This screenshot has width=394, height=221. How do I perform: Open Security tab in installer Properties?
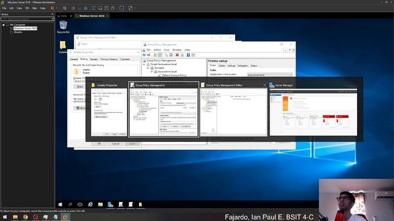pyautogui.click(x=94, y=60)
